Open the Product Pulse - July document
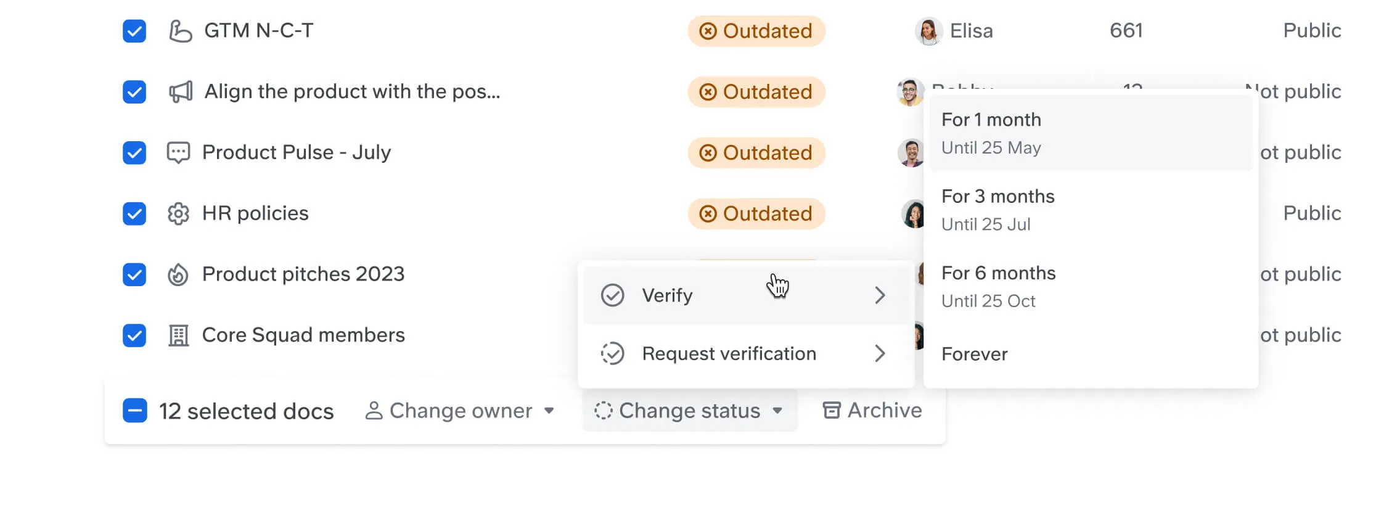The height and width of the screenshot is (518, 1376). [x=297, y=152]
